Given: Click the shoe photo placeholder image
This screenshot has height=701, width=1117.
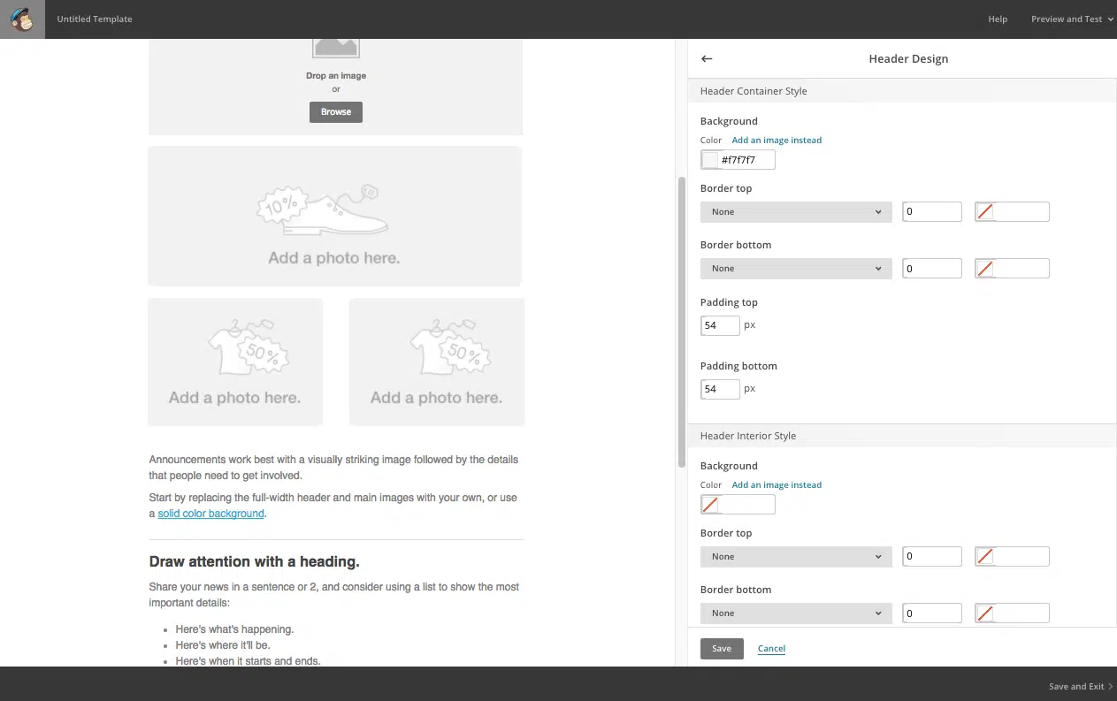Looking at the screenshot, I should click(x=334, y=216).
